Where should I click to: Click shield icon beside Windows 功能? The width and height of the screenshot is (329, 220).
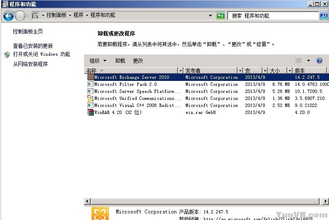tap(7, 55)
